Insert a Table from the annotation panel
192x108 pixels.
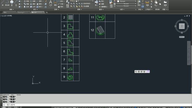click(x=61, y=7)
